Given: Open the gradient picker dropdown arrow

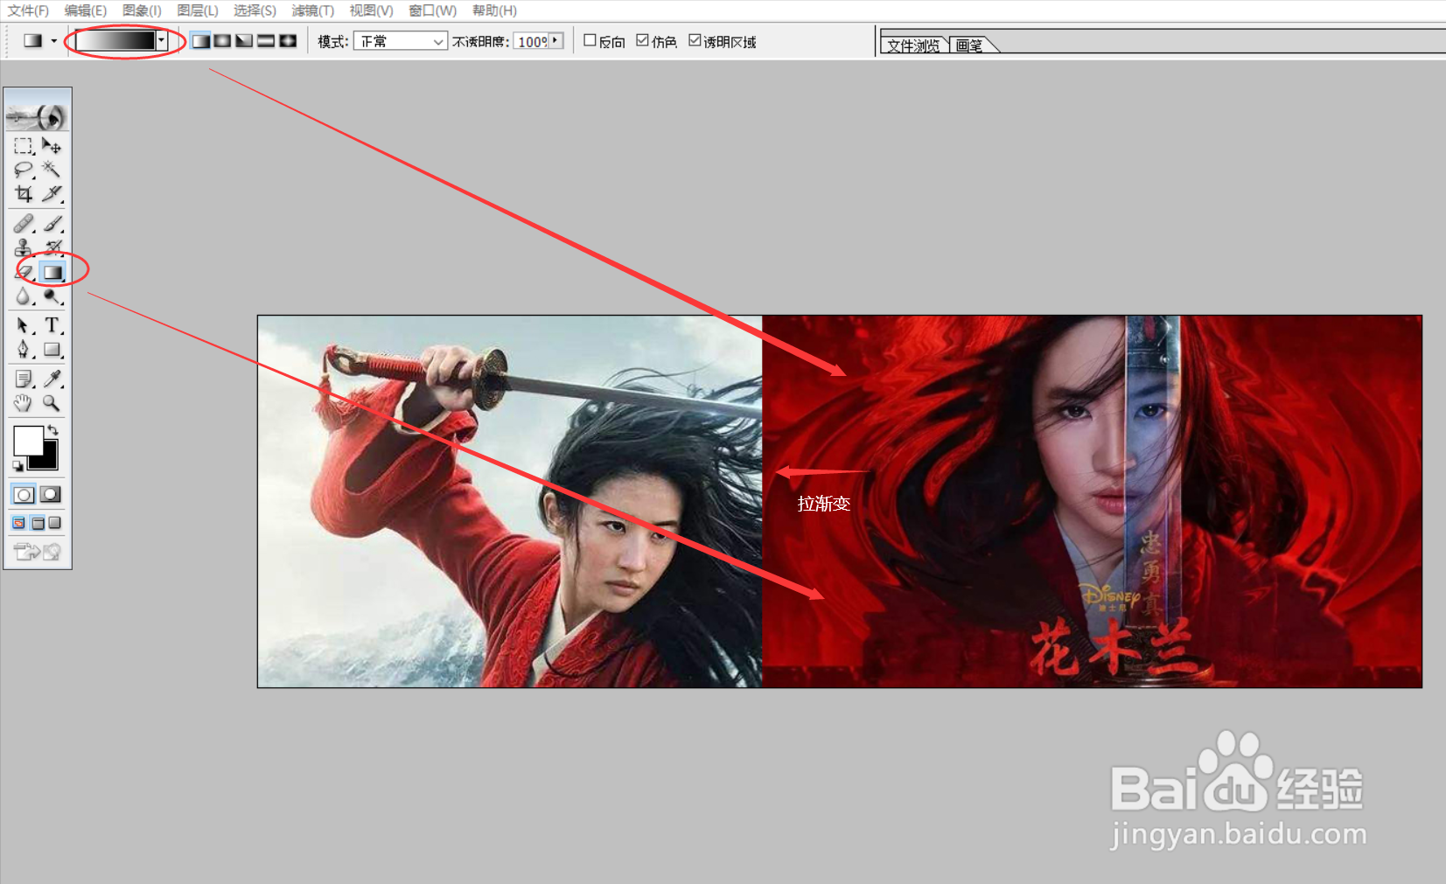Looking at the screenshot, I should 161,41.
